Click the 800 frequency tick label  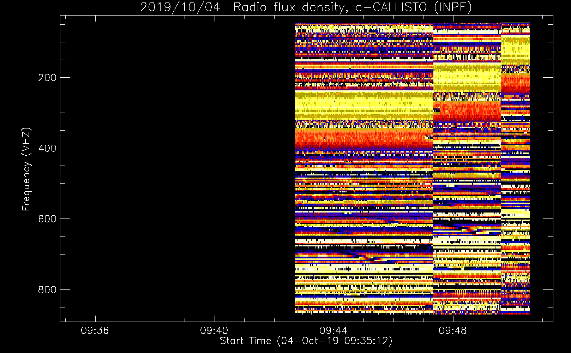pyautogui.click(x=47, y=289)
